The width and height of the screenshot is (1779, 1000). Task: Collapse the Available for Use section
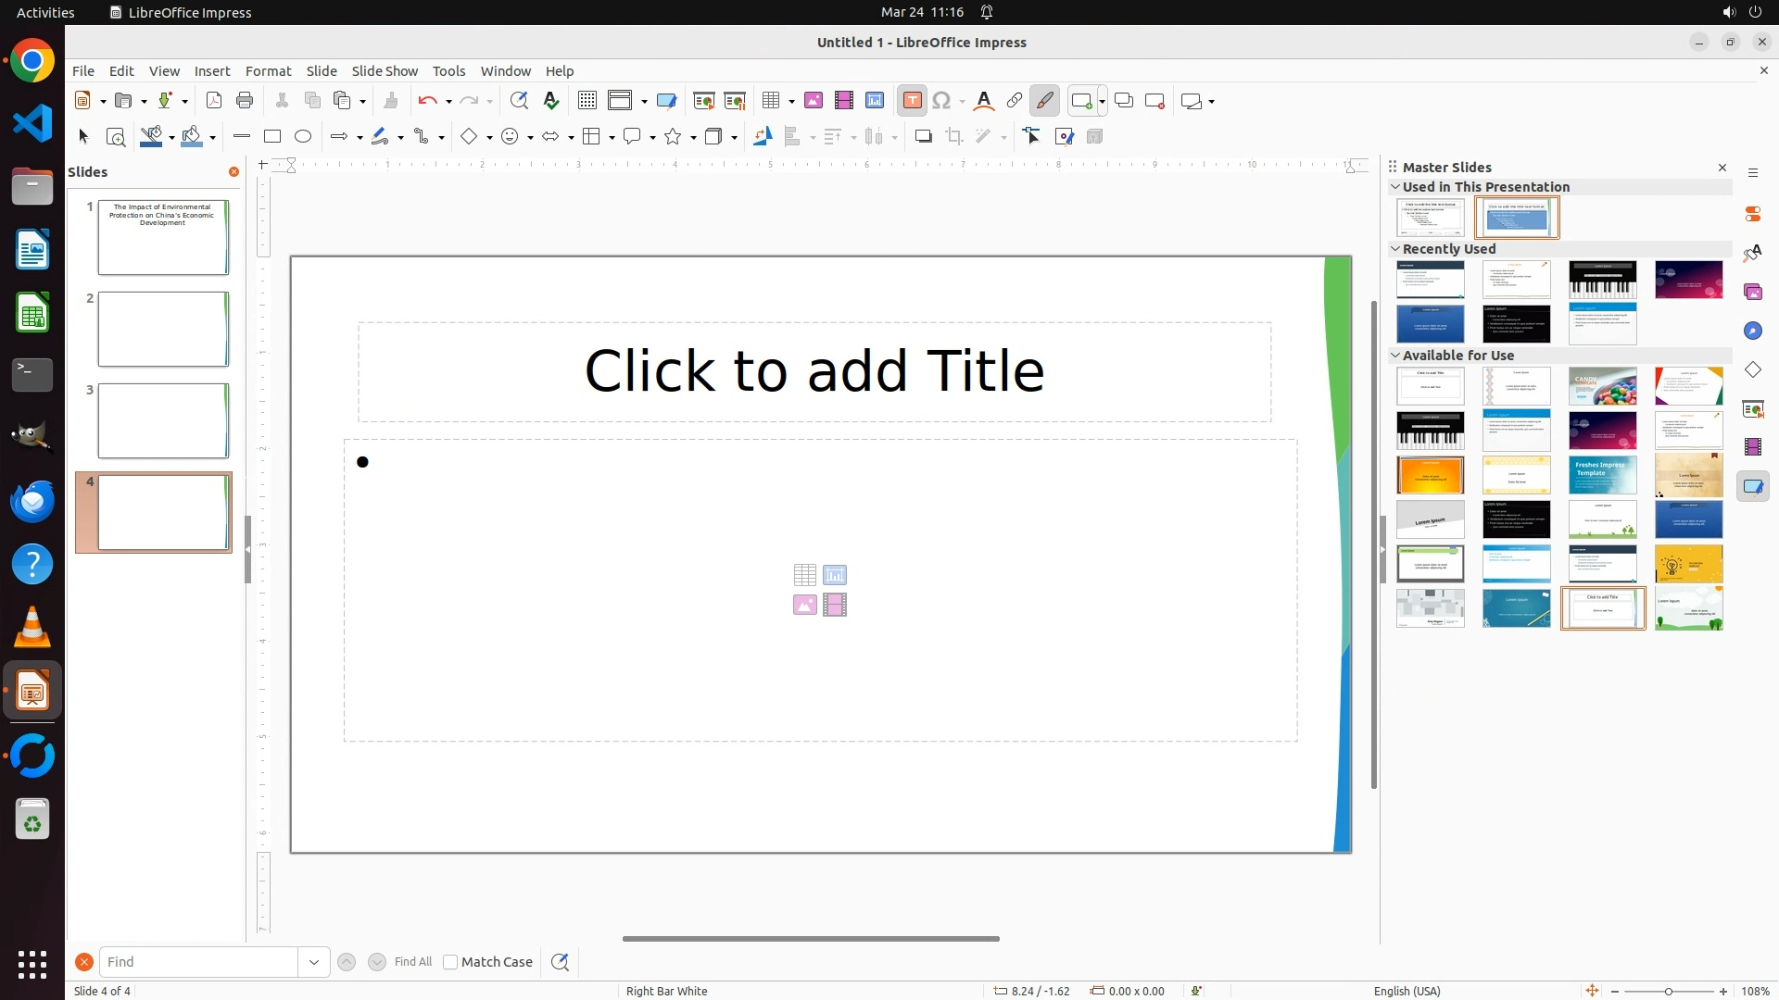(x=1395, y=356)
